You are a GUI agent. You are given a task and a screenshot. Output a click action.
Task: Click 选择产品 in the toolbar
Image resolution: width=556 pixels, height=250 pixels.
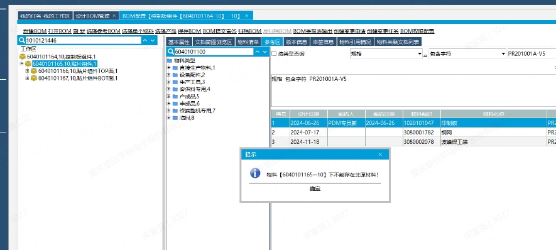click(x=166, y=31)
